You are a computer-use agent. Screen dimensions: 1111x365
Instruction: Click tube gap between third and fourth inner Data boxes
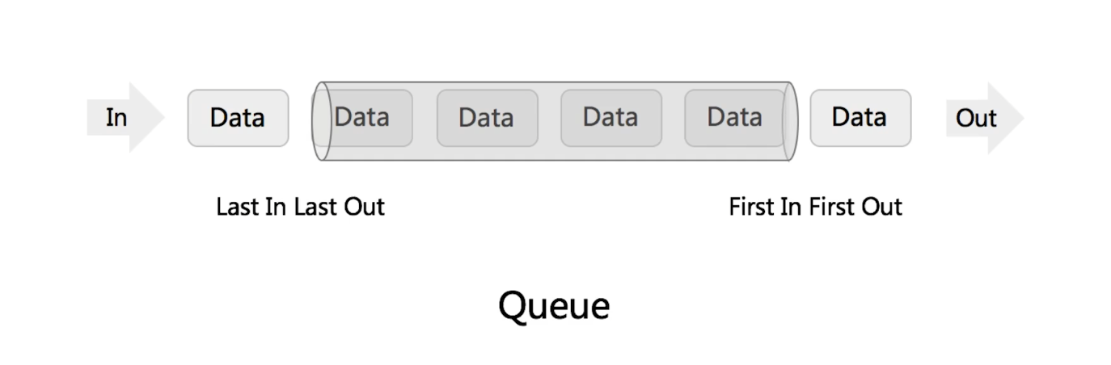[x=673, y=118]
